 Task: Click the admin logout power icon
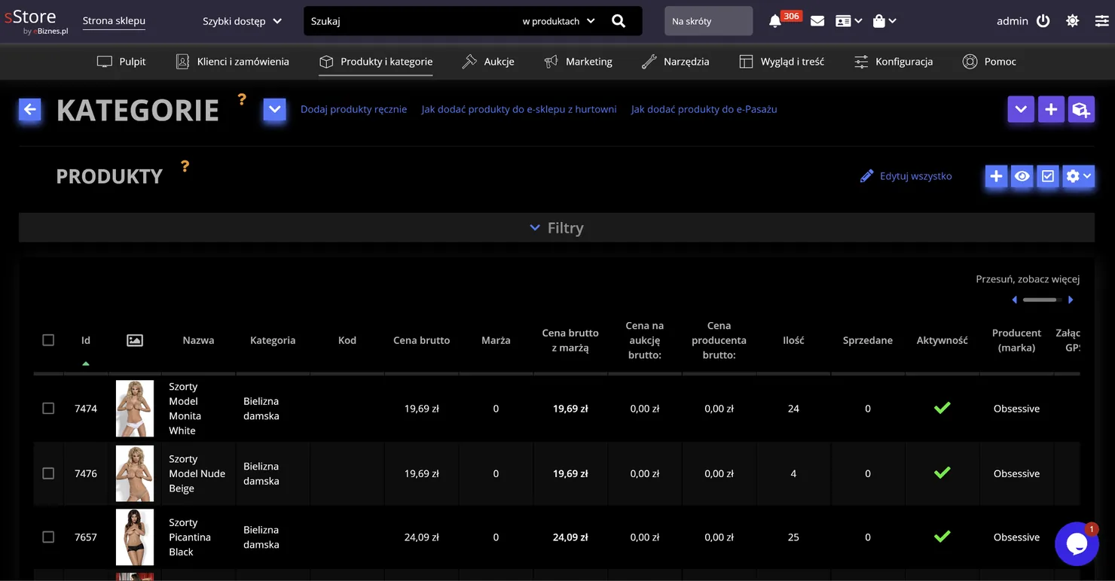click(1043, 21)
